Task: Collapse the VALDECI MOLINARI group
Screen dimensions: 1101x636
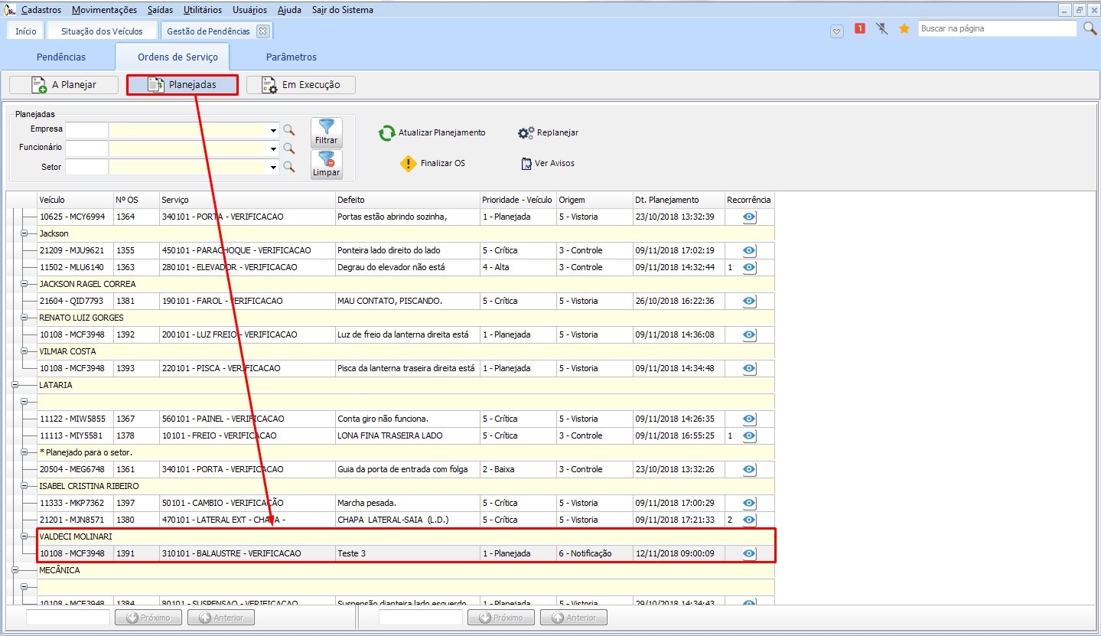Action: click(x=24, y=537)
